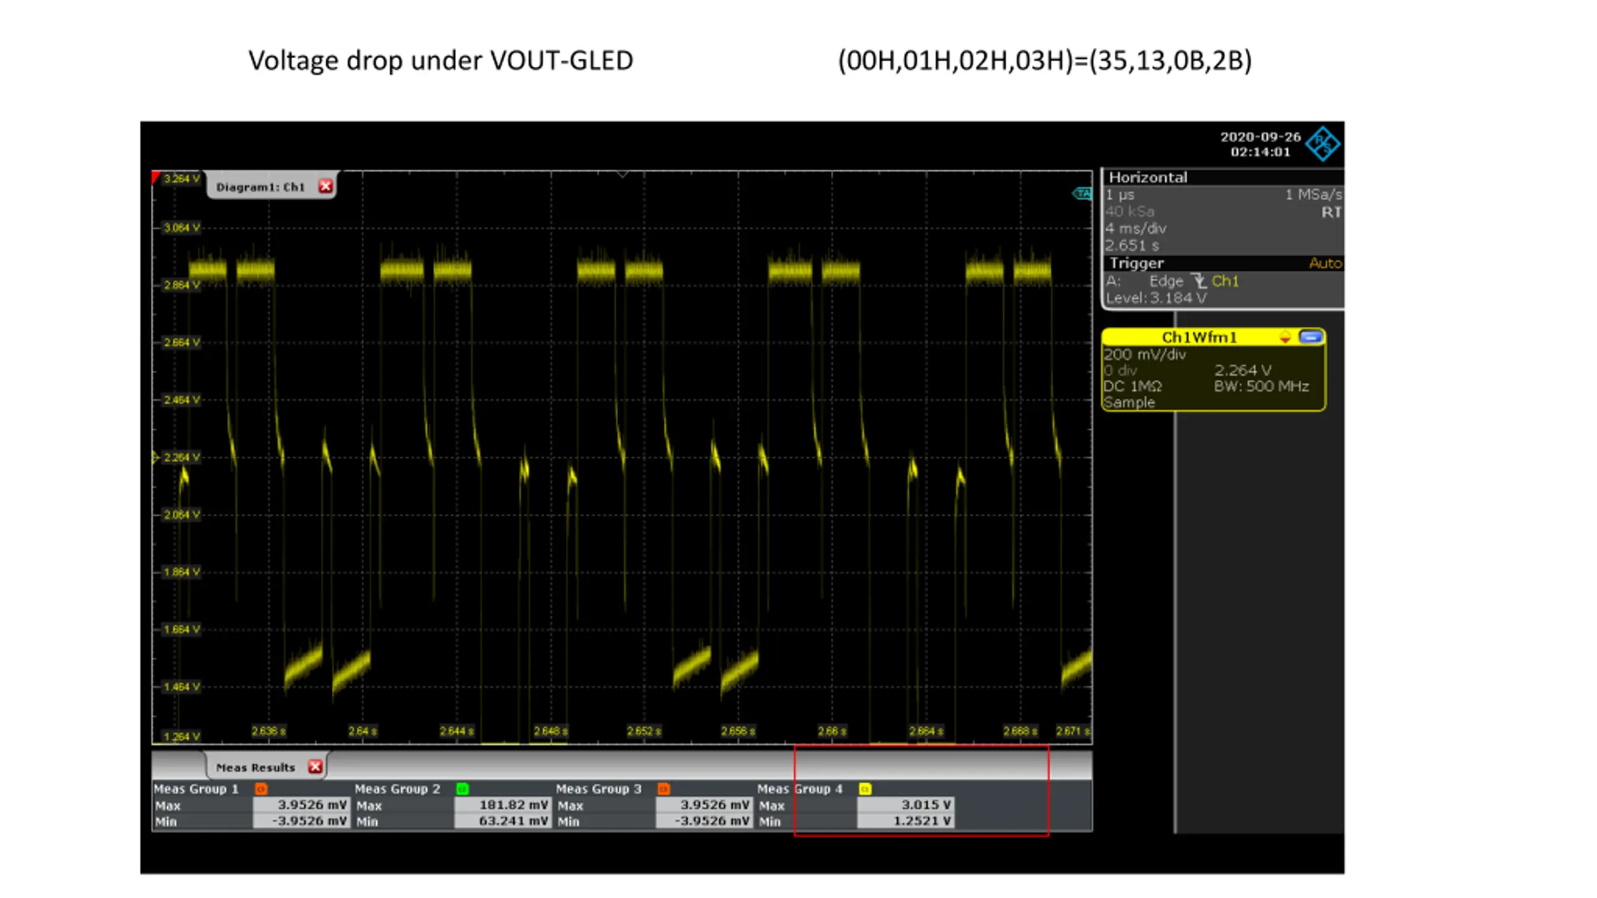Screen dimensions: 1597x898
Task: Click the Meas Group 3 header
Action: (598, 789)
